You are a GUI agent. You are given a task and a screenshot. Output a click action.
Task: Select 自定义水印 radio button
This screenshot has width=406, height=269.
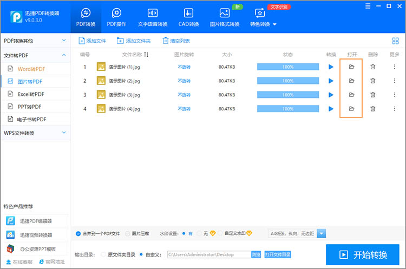click(x=220, y=233)
